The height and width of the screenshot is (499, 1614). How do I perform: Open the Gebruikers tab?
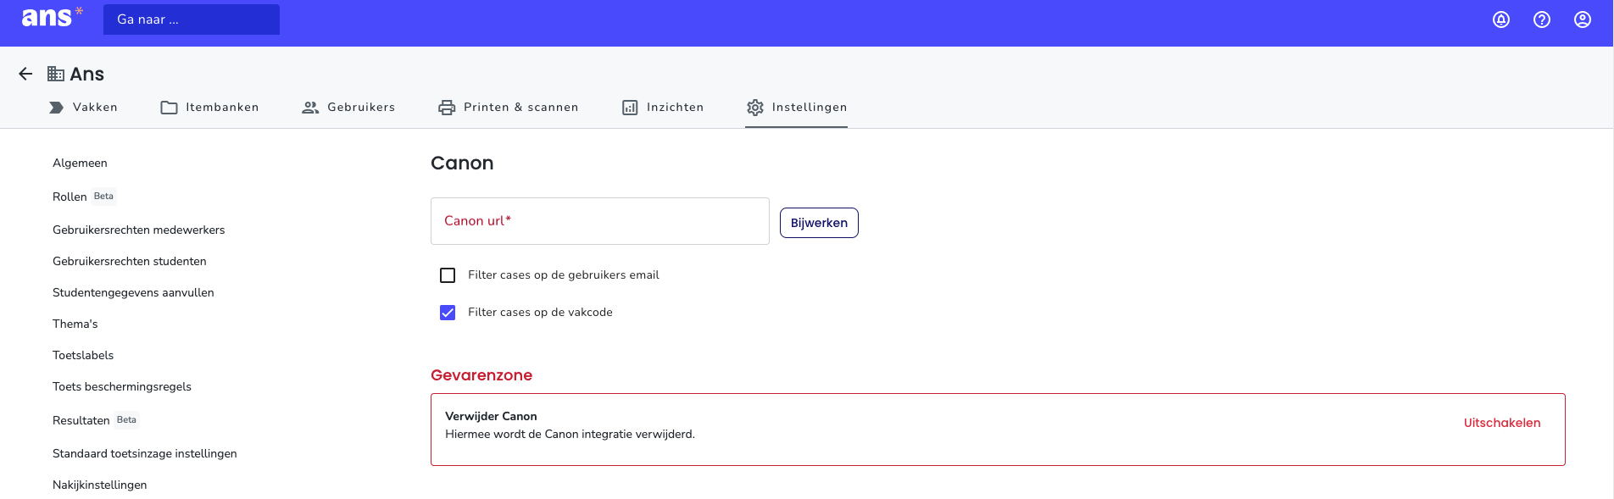[348, 108]
